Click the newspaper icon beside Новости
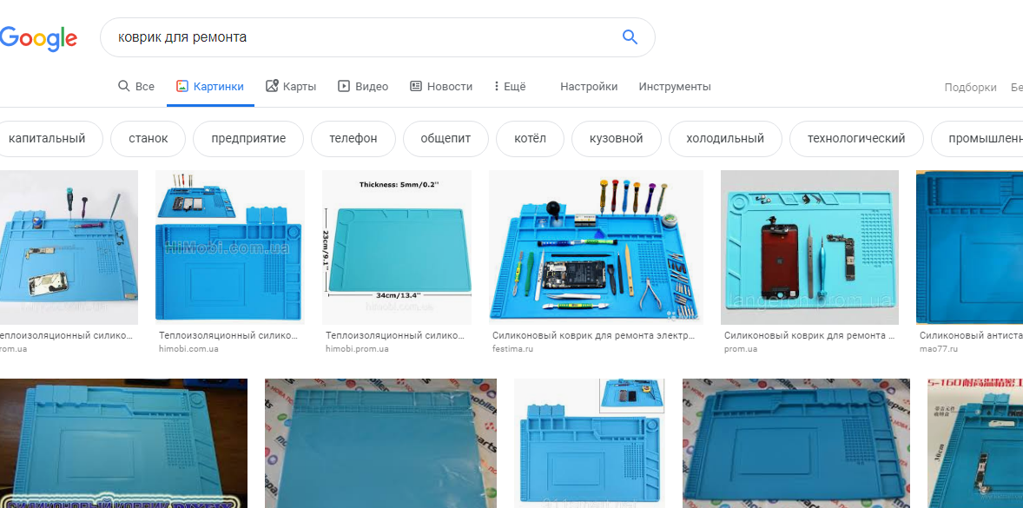1023x508 pixels. (x=416, y=86)
